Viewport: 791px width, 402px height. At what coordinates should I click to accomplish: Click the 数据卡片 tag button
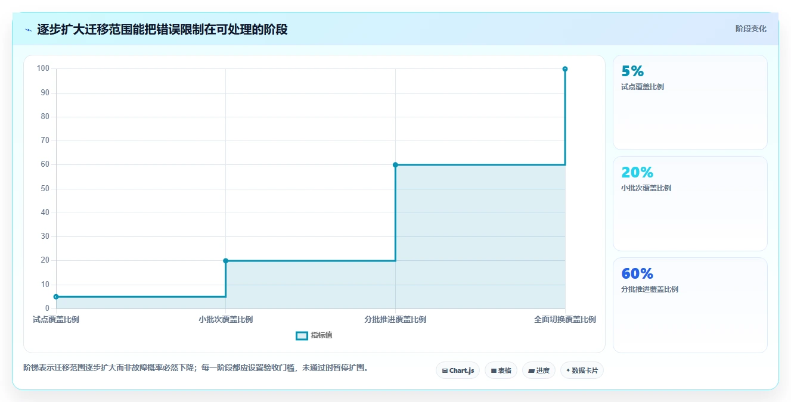pyautogui.click(x=582, y=370)
